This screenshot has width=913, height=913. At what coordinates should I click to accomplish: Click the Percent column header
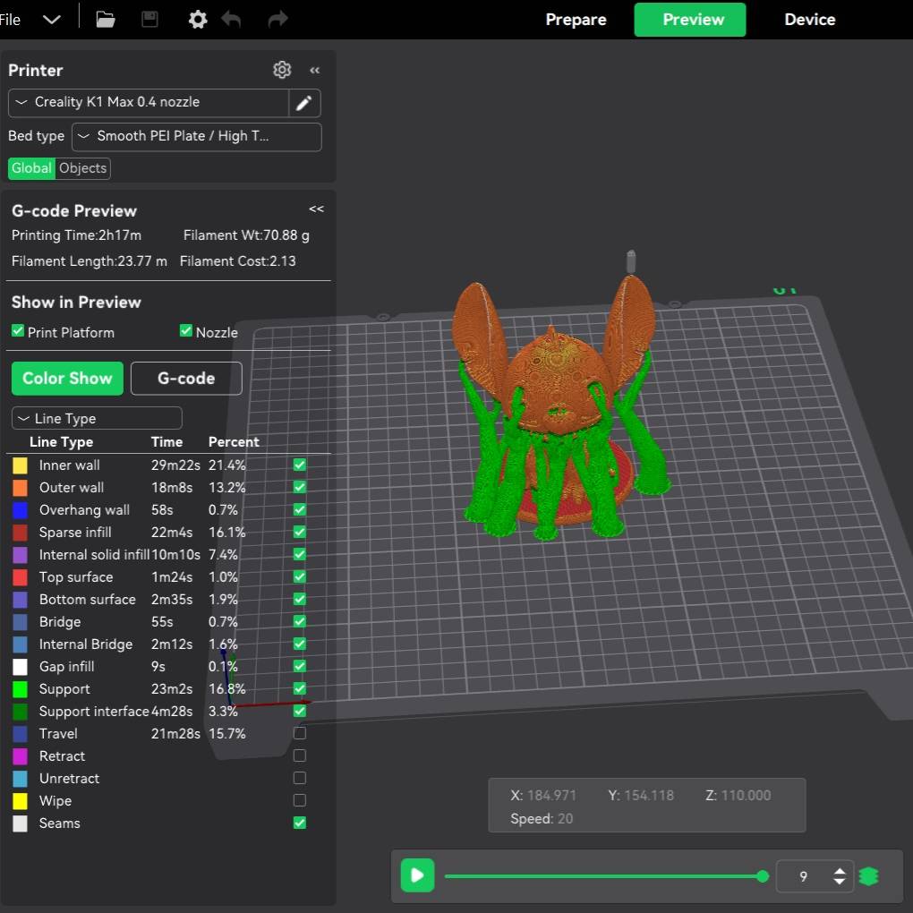pos(234,442)
